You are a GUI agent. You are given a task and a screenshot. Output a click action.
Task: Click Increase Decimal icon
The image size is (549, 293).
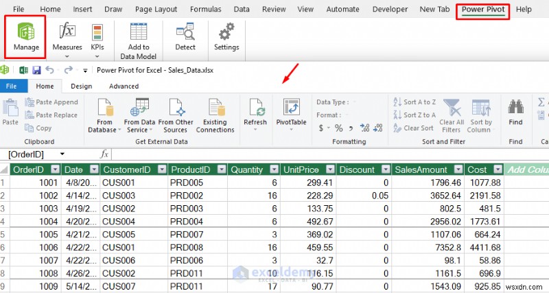click(x=364, y=128)
